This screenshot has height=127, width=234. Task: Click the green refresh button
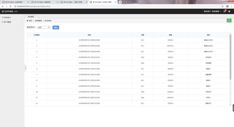229,21
